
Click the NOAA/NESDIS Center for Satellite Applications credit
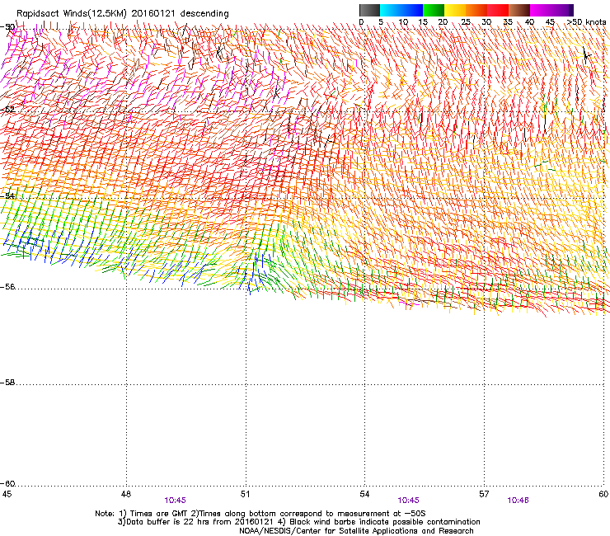[356, 531]
